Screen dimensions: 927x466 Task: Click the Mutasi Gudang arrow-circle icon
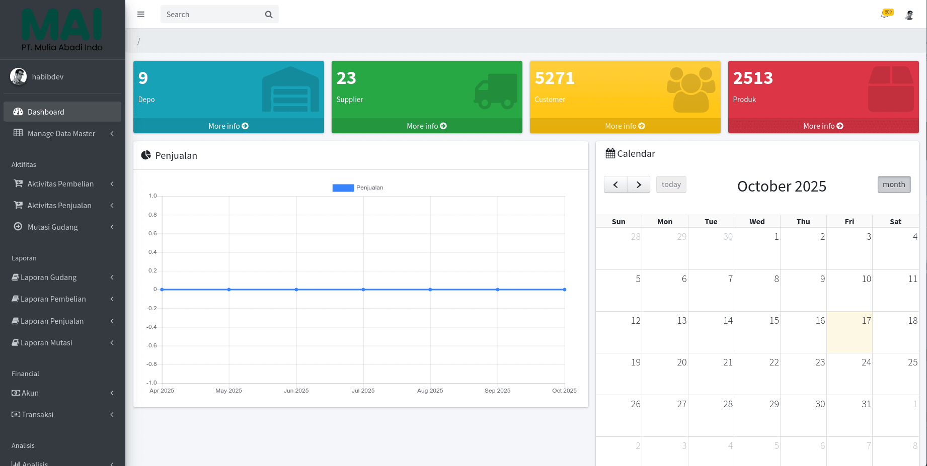(x=18, y=226)
